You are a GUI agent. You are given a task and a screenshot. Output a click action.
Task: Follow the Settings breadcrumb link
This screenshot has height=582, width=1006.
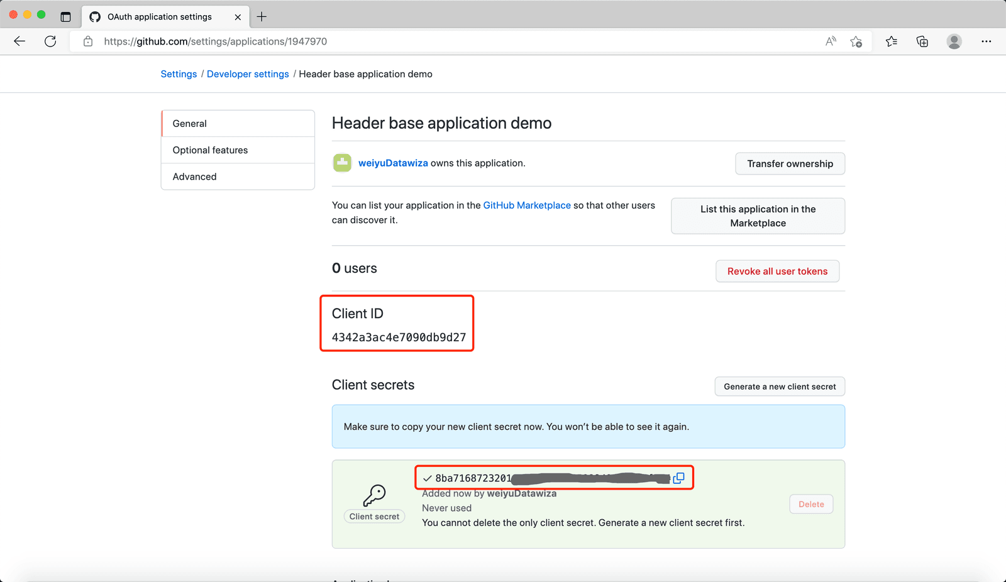click(179, 74)
